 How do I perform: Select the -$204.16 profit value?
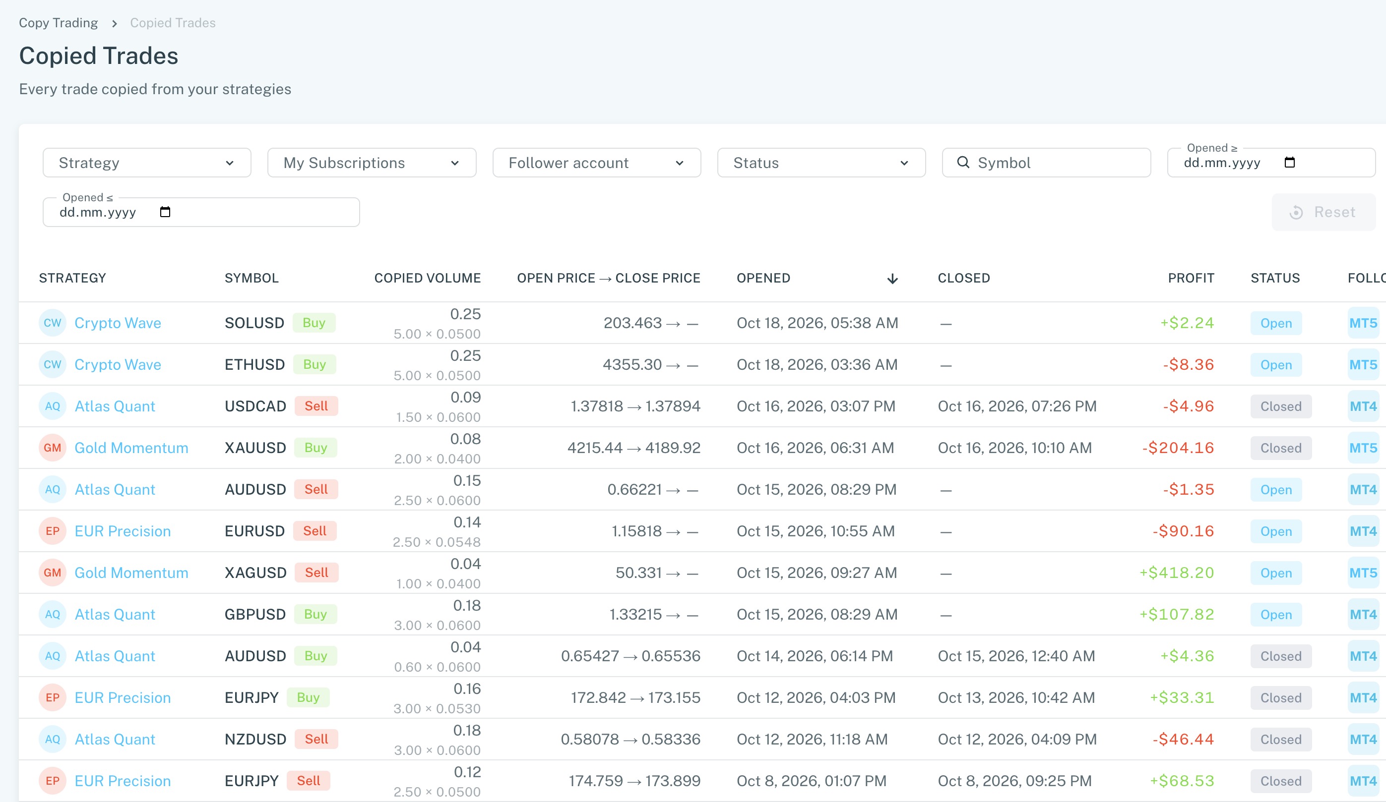click(x=1178, y=448)
